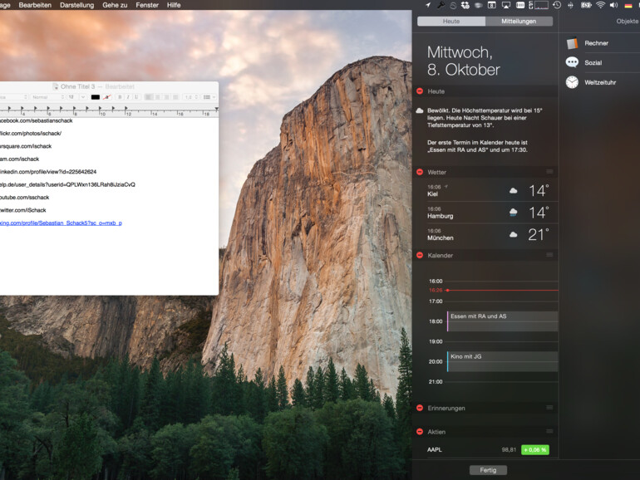Select the München weather row
The width and height of the screenshot is (640, 480).
(488, 234)
